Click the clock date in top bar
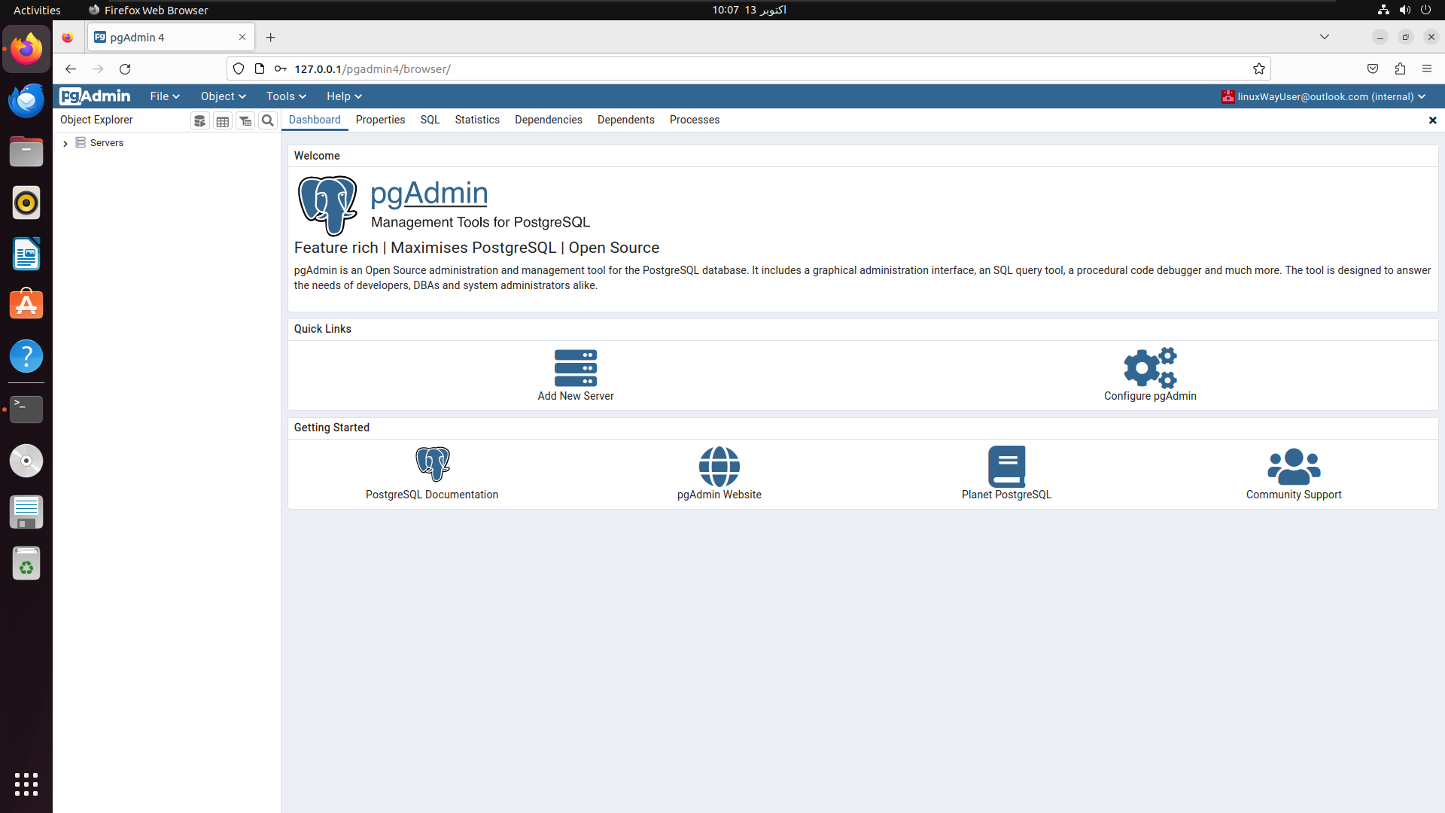This screenshot has width=1445, height=813. pos(749,10)
